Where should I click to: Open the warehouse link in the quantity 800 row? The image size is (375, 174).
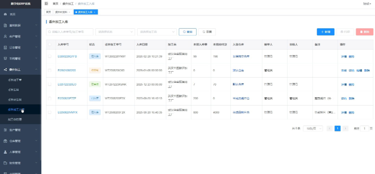point(241,112)
